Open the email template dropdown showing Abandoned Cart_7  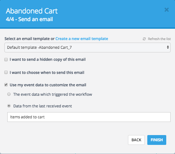click(87, 47)
